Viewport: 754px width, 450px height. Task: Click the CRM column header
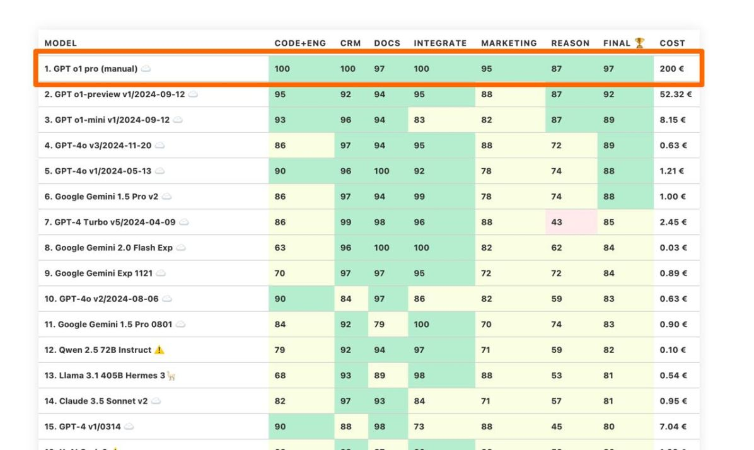pos(351,43)
